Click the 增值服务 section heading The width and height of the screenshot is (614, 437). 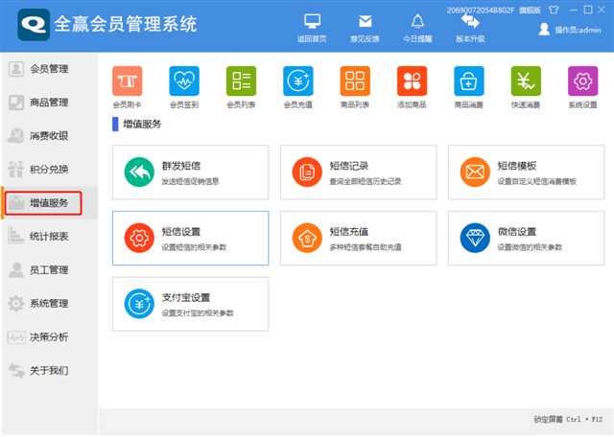point(142,124)
